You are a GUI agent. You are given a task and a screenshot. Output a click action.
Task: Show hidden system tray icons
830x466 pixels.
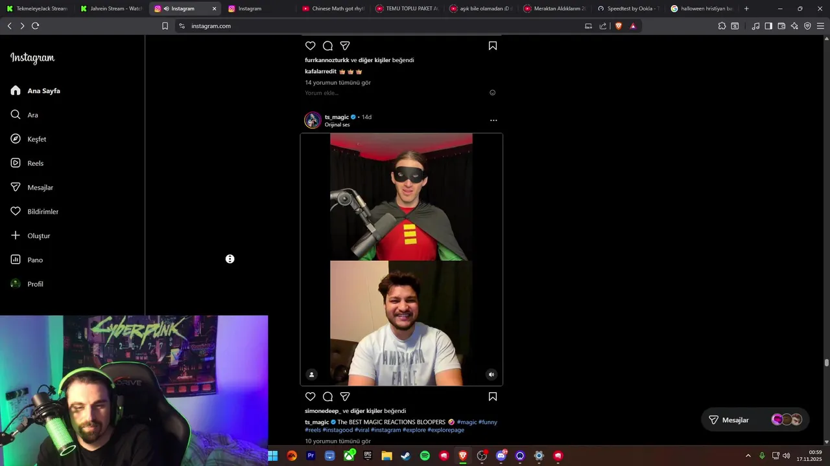tap(748, 456)
